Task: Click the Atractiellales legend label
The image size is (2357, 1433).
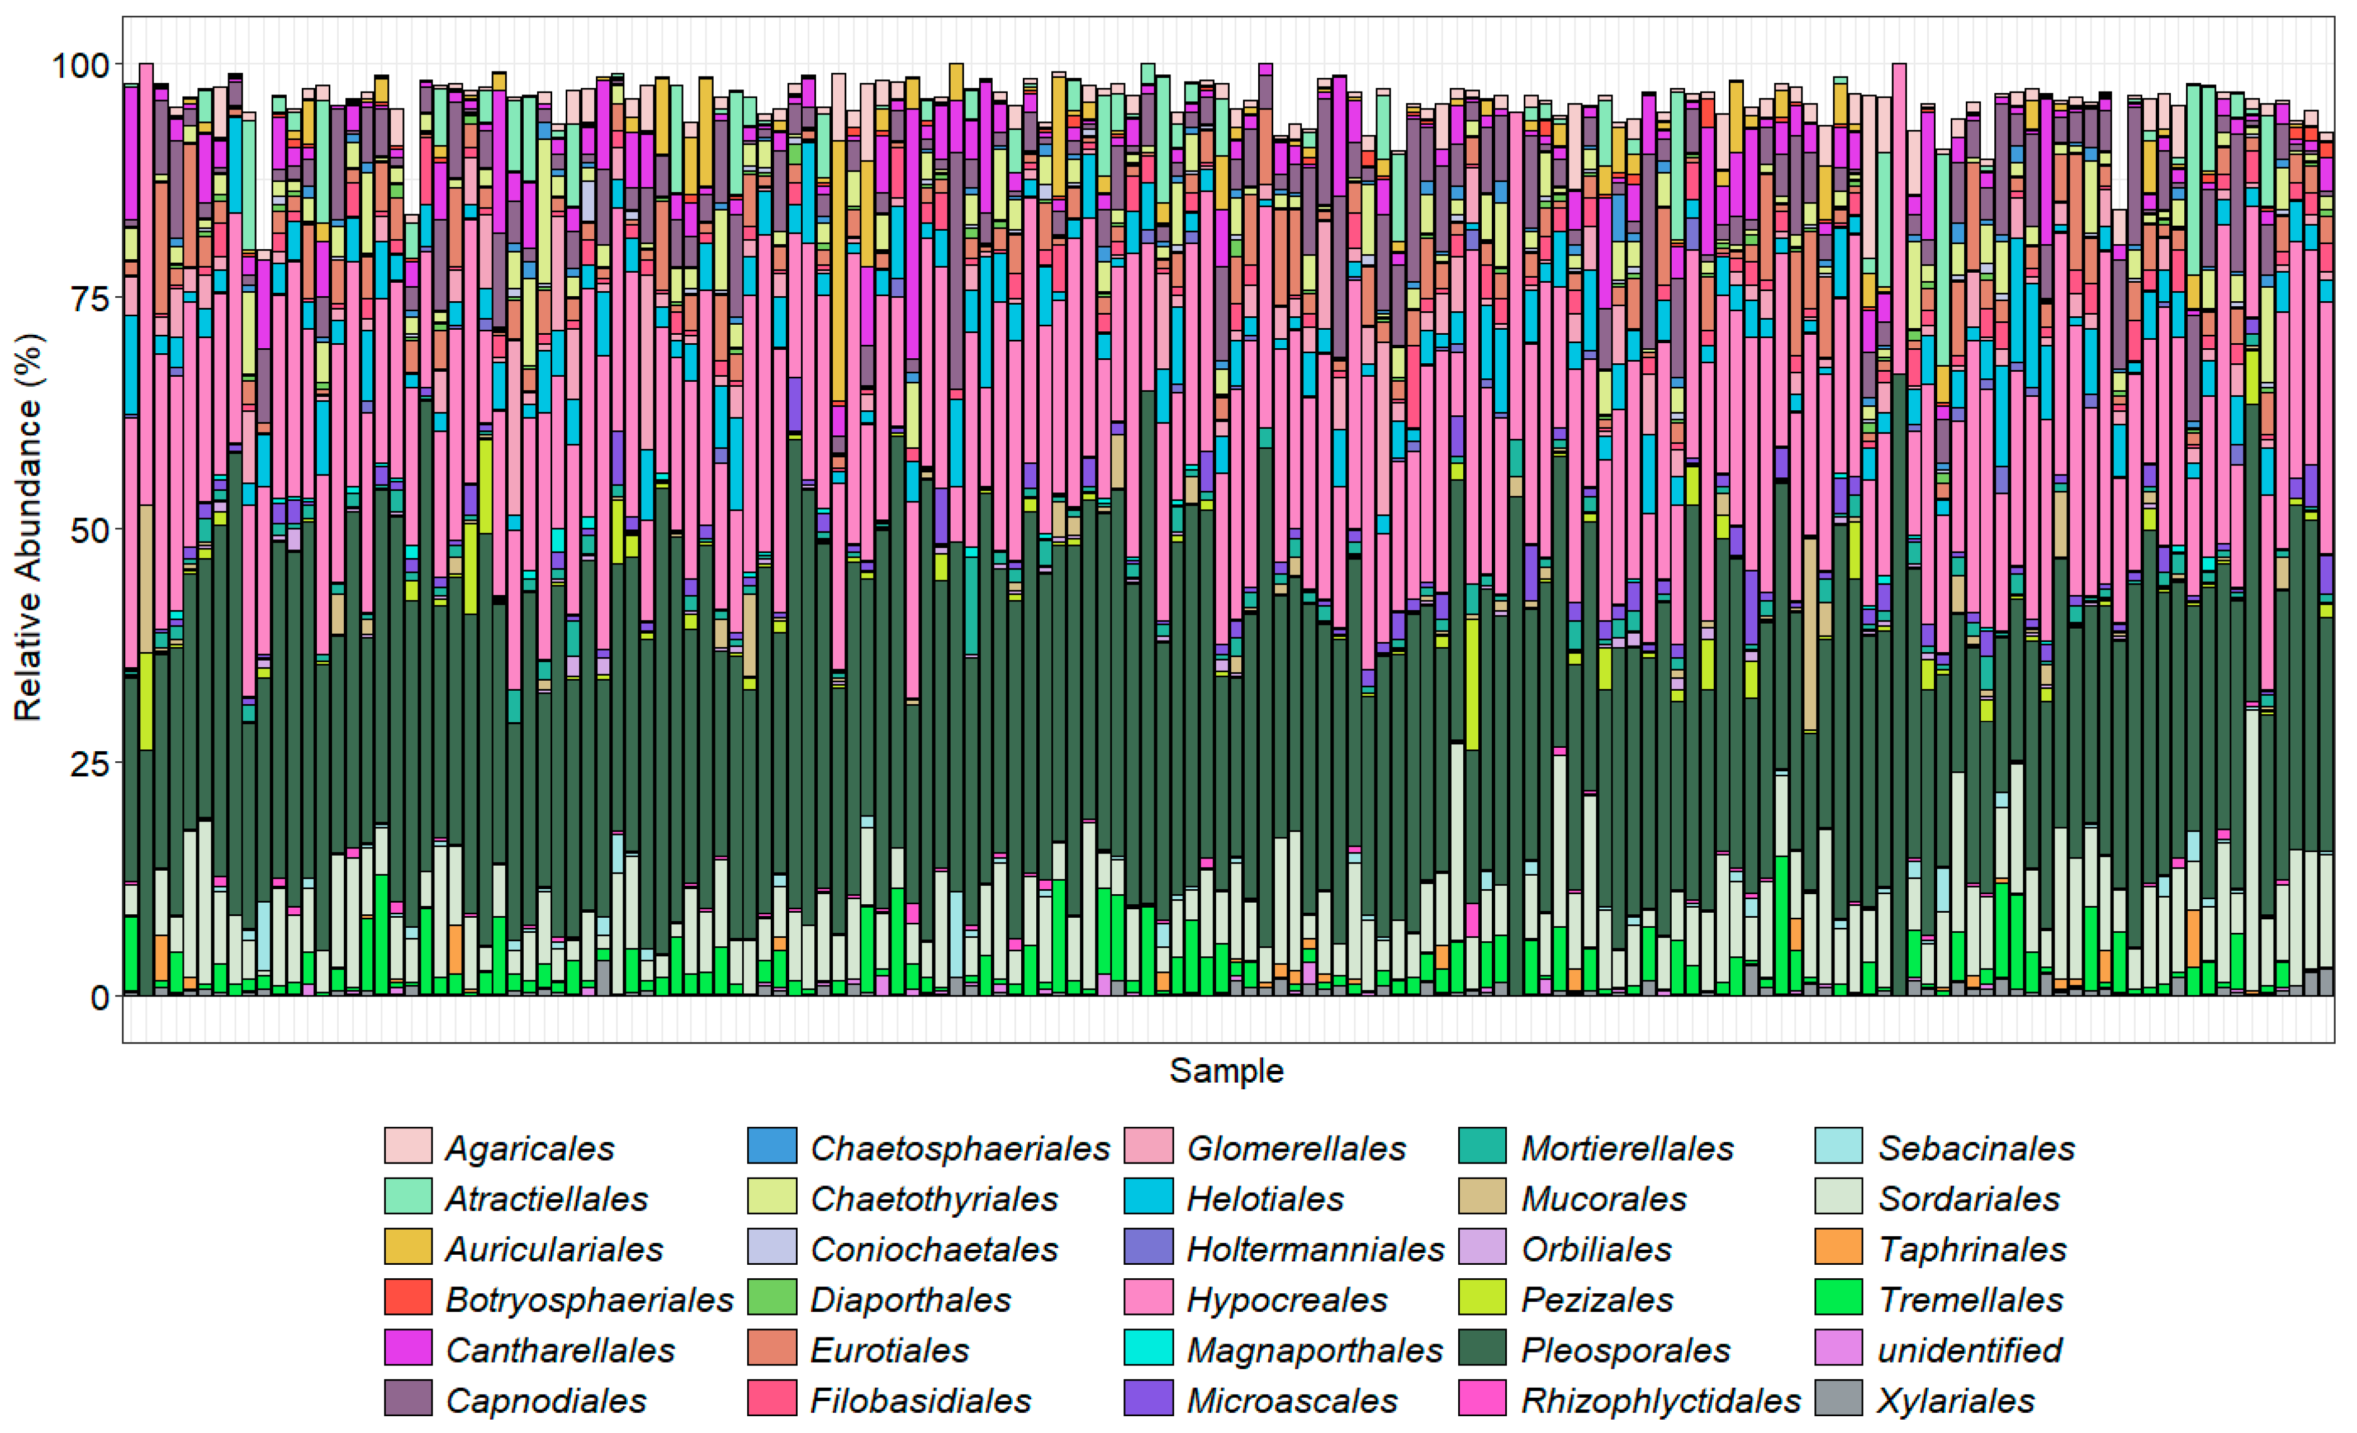Action: pyautogui.click(x=547, y=1198)
